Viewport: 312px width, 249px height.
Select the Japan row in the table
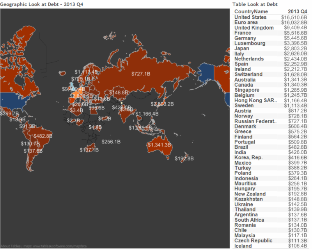pos(271,48)
